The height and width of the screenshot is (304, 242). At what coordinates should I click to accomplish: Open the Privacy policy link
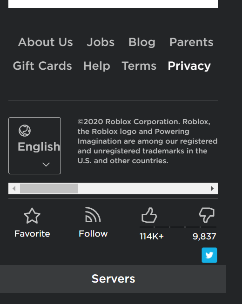pyautogui.click(x=189, y=66)
